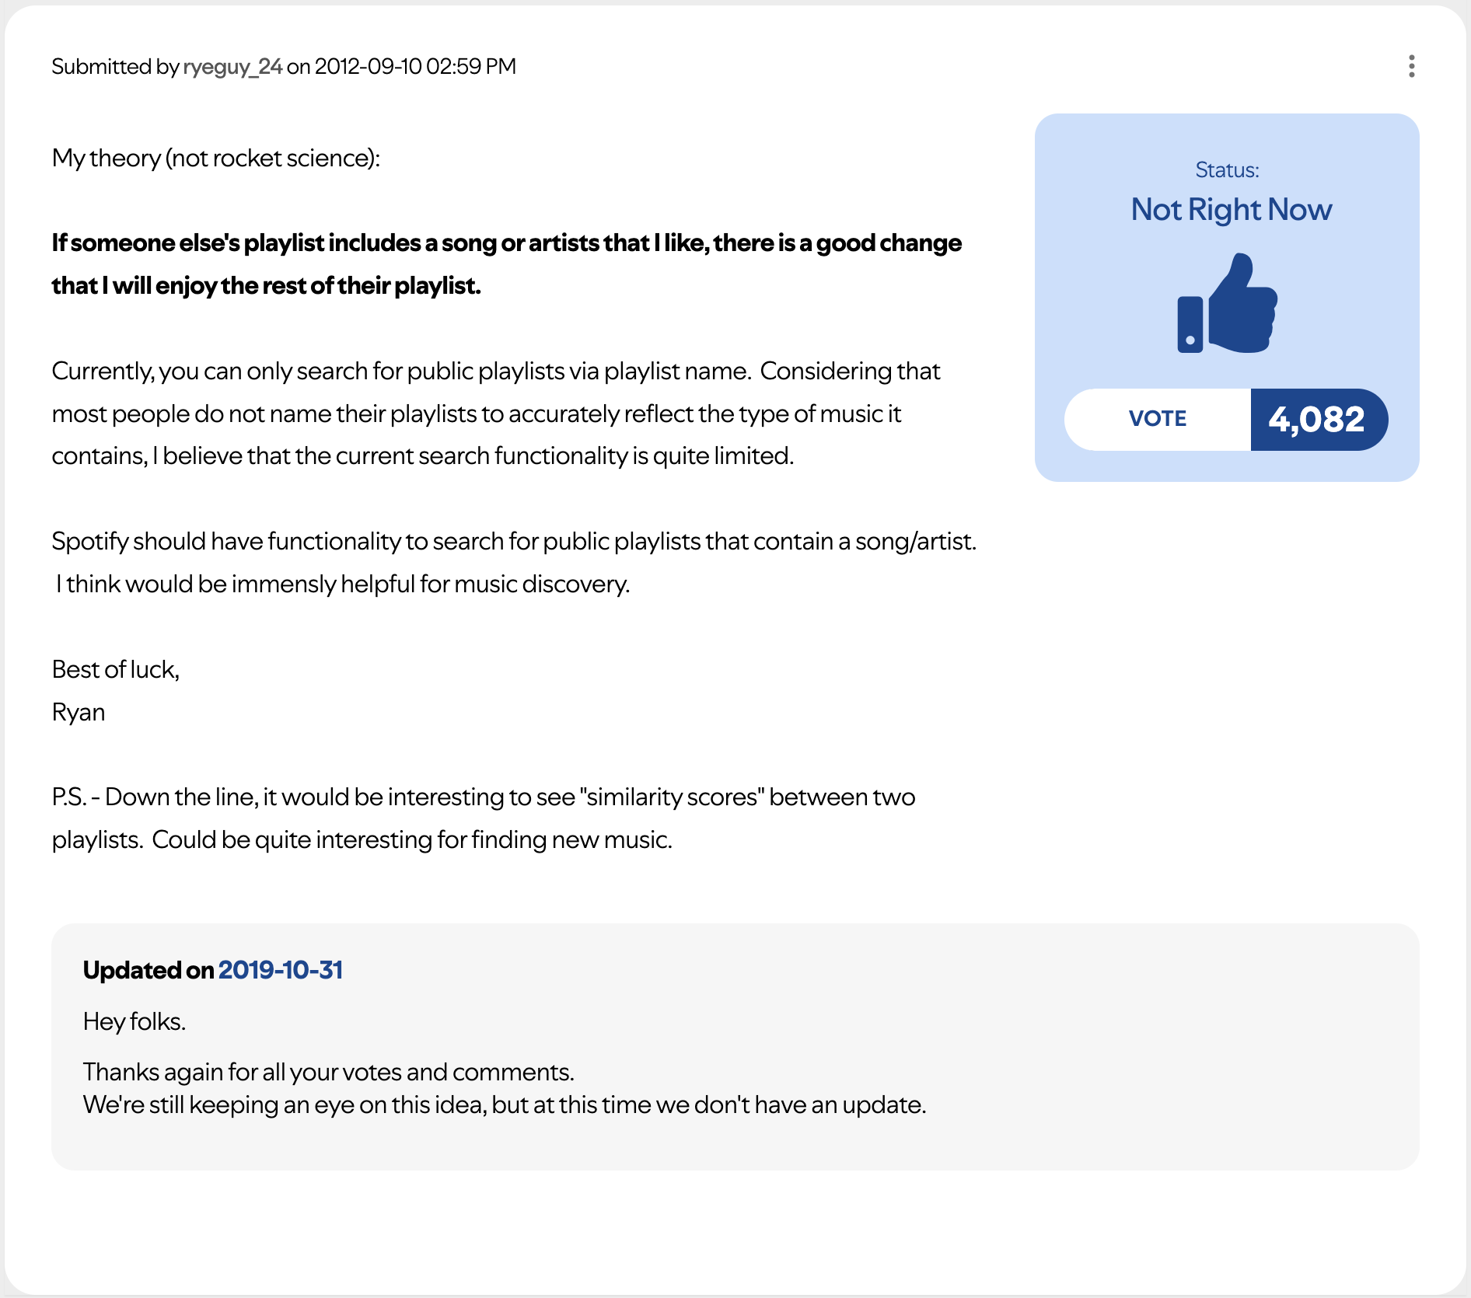This screenshot has height=1298, width=1471.
Task: Click the "Updated on" heading text
Action: pos(148,970)
